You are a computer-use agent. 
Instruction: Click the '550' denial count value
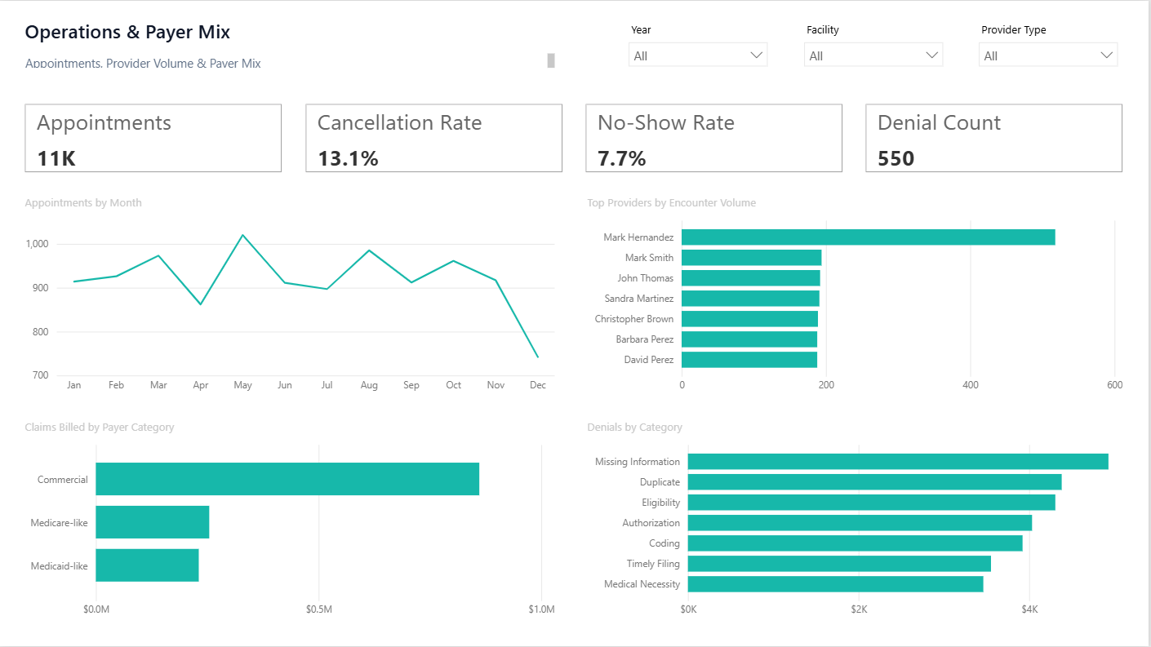pos(895,158)
